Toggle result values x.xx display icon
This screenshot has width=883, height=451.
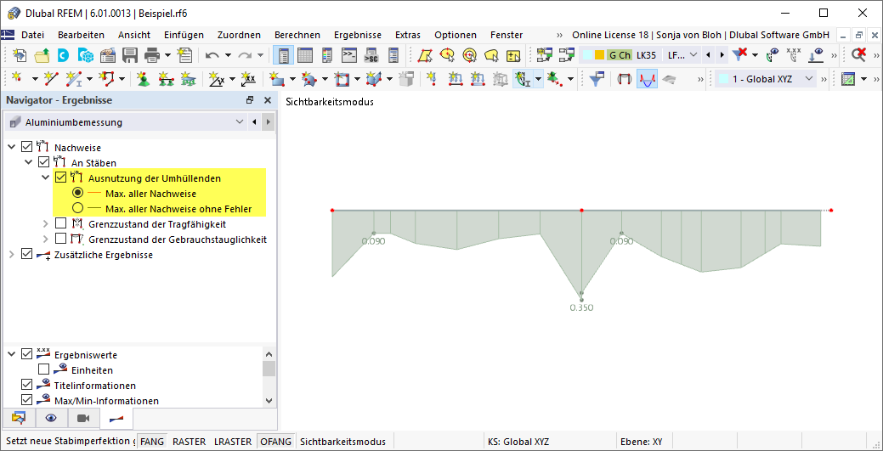point(794,55)
